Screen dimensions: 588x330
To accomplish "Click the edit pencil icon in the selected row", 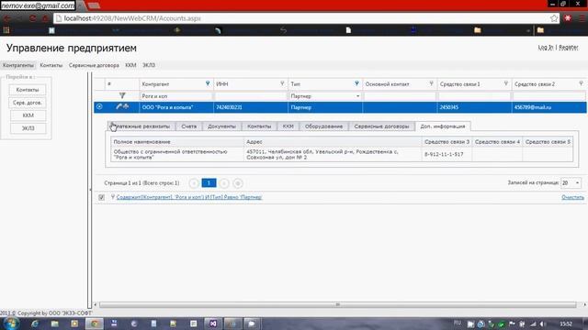I will coord(119,106).
